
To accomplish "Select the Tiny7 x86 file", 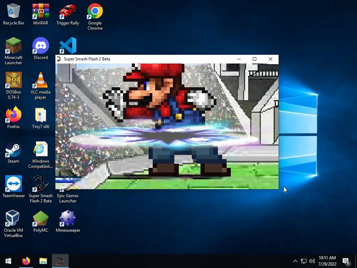I will 40,118.
